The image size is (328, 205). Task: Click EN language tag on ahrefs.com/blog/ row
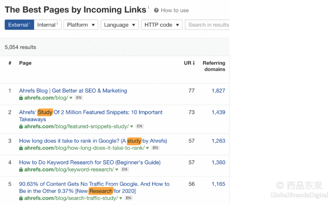[x=79, y=98]
